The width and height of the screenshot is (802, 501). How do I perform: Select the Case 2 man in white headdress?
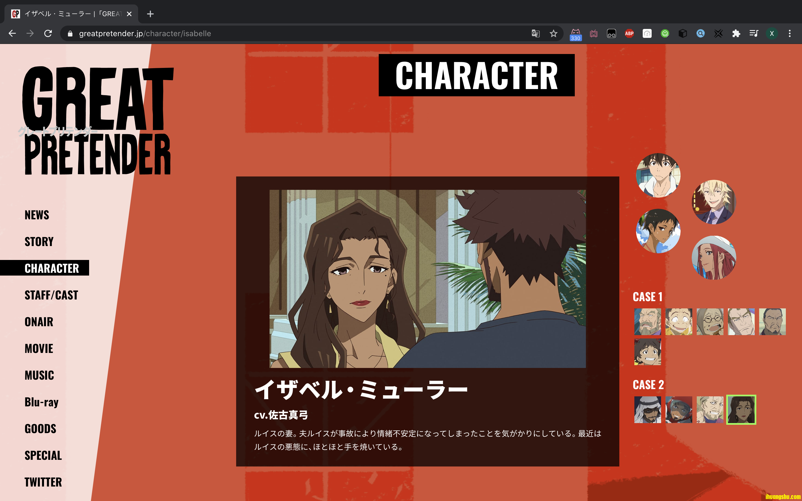click(x=647, y=409)
